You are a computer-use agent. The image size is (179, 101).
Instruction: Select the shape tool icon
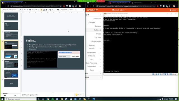(x=50, y=10)
